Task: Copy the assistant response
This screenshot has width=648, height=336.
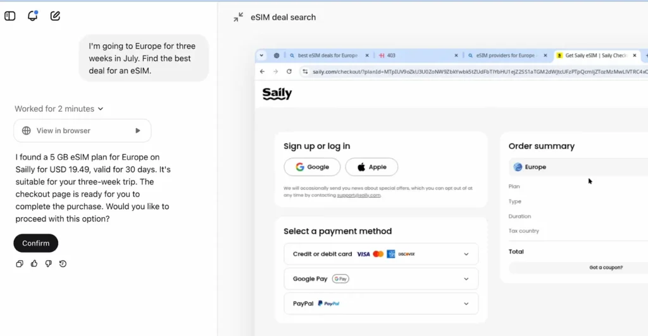Action: 20,263
